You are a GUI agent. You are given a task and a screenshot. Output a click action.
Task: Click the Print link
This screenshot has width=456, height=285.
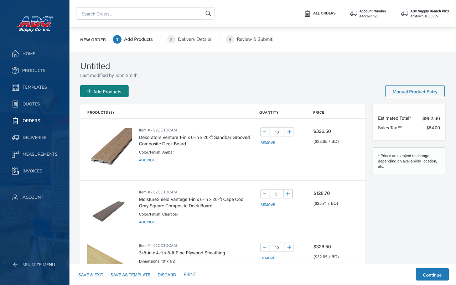(x=190, y=274)
